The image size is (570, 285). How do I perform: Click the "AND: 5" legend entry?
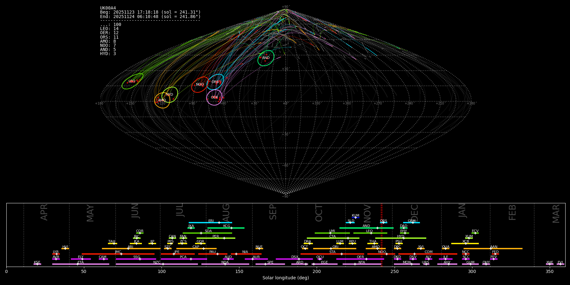click(108, 50)
